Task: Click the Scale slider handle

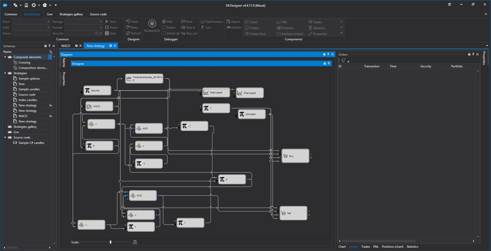Action: (x=110, y=242)
